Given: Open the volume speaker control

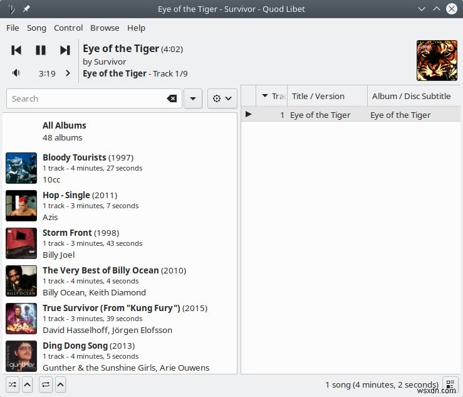Looking at the screenshot, I should pos(16,73).
